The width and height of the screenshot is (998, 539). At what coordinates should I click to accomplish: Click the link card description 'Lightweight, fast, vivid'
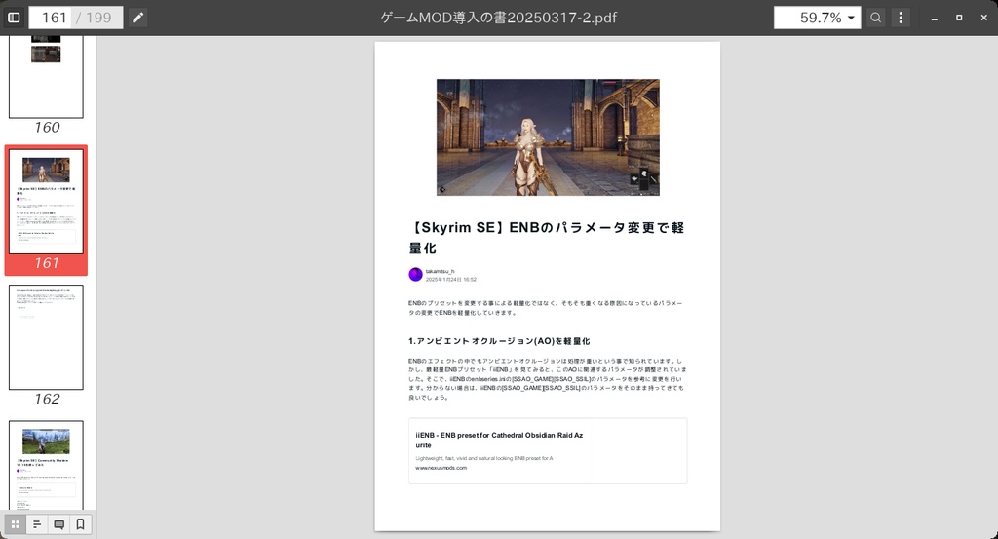pyautogui.click(x=484, y=458)
